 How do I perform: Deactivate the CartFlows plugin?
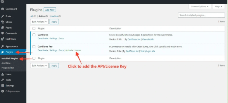[x=43, y=39]
